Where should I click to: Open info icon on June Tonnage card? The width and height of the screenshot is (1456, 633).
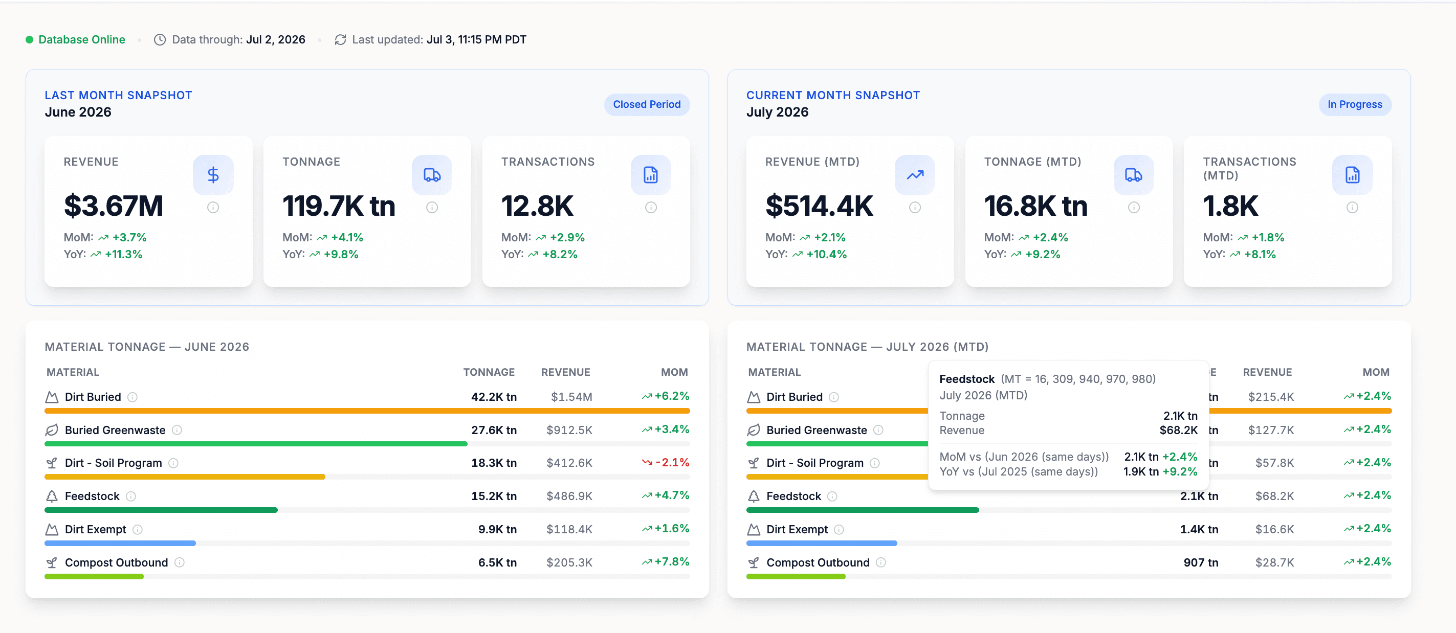[x=432, y=208]
